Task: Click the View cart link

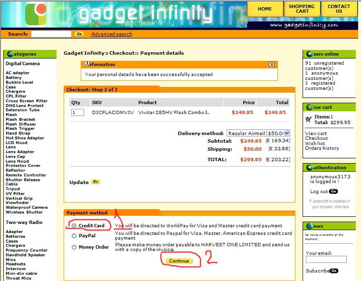Action: pyautogui.click(x=316, y=134)
